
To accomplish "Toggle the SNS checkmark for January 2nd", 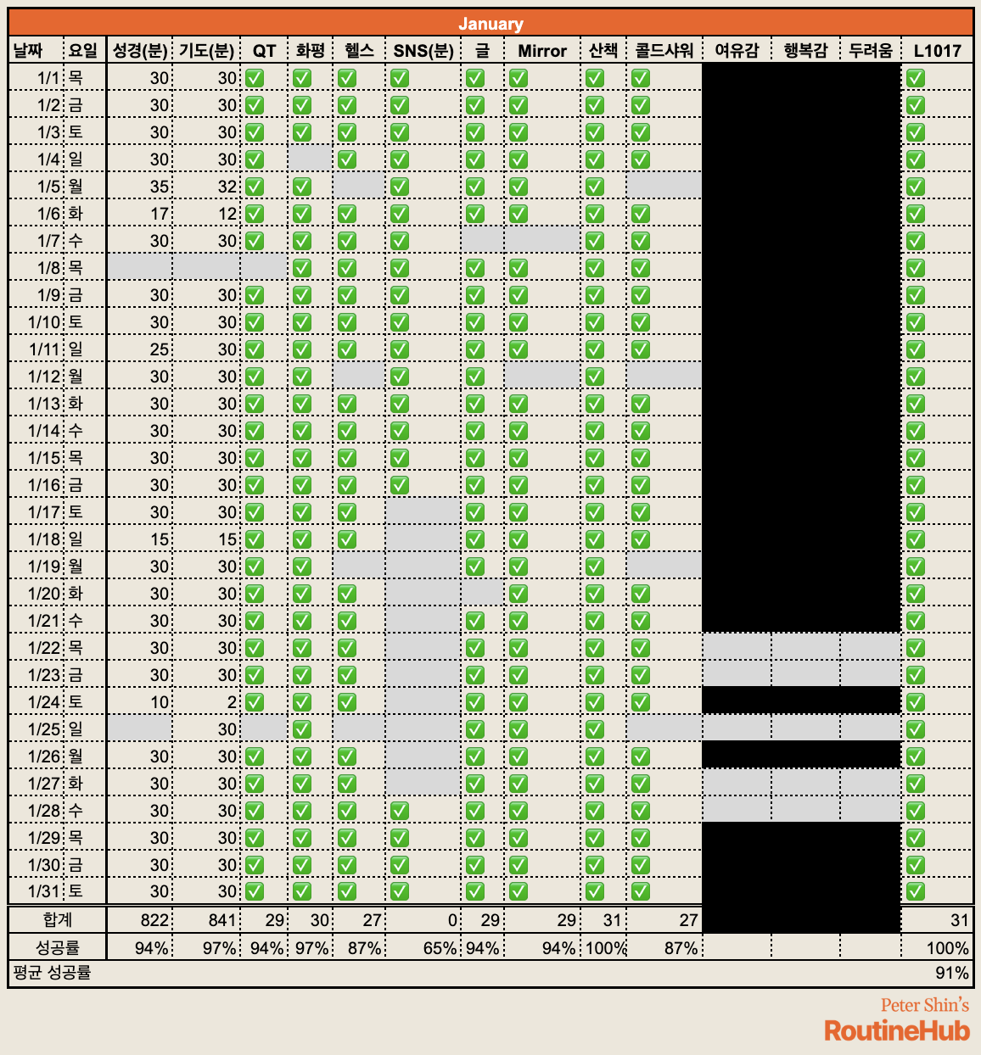I will (x=399, y=104).
